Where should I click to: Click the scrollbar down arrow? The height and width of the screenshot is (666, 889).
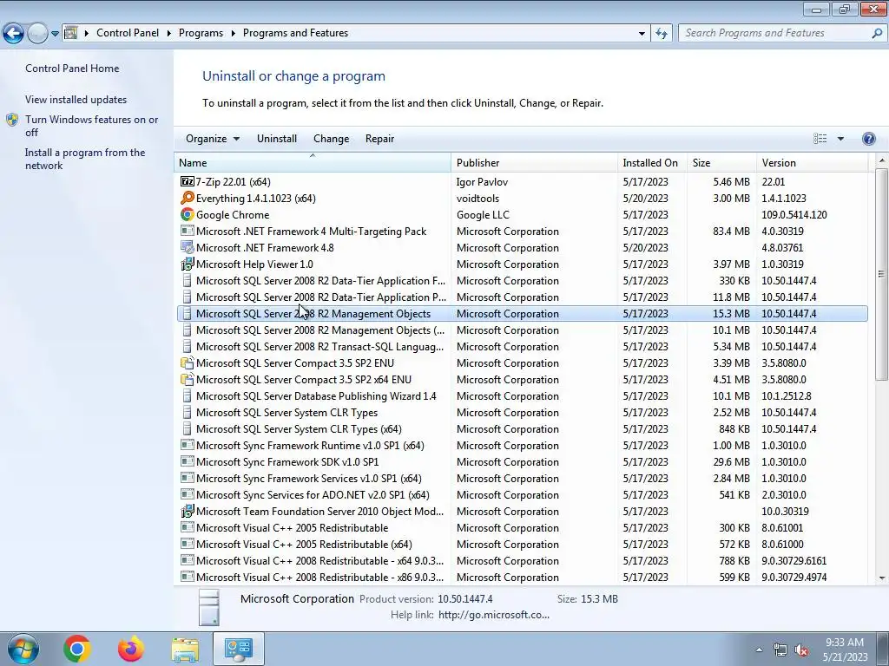pos(881,578)
